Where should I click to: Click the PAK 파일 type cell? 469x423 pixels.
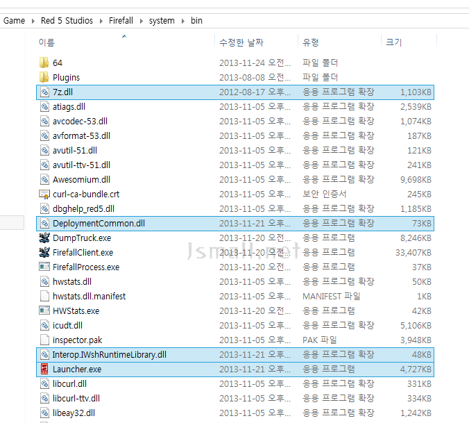(320, 340)
